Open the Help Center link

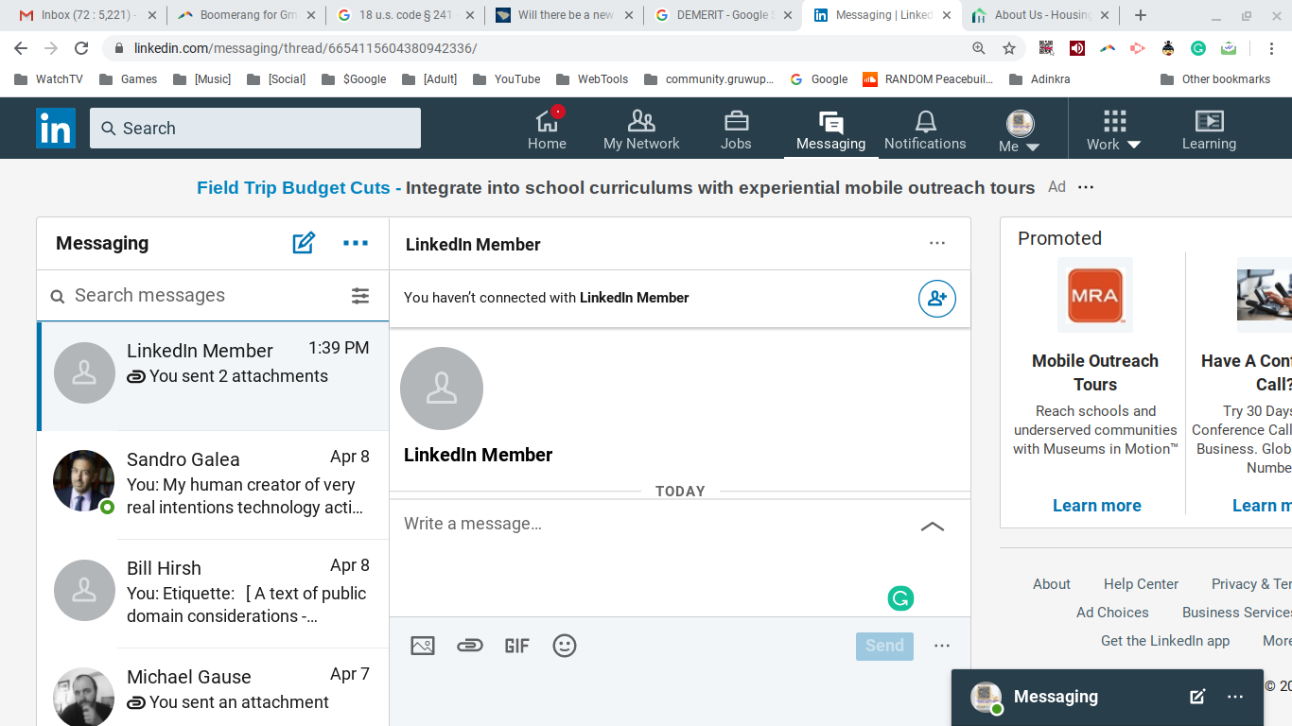tap(1141, 584)
